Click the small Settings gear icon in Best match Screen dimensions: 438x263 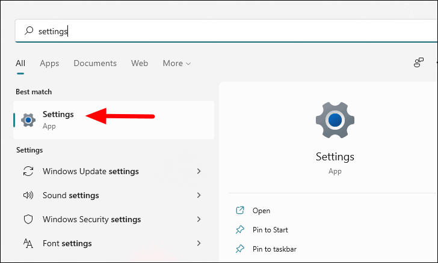(28, 120)
